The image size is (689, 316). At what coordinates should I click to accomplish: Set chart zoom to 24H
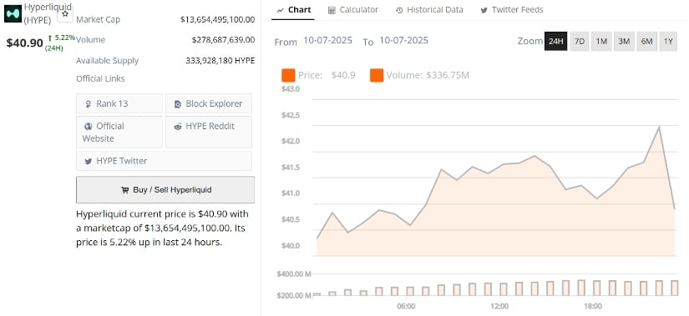(x=556, y=41)
